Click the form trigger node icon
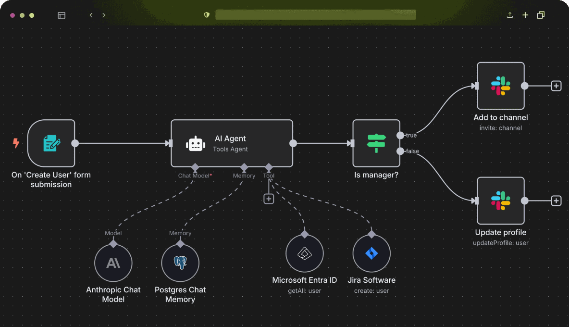Image resolution: width=569 pixels, height=327 pixels. (x=51, y=143)
